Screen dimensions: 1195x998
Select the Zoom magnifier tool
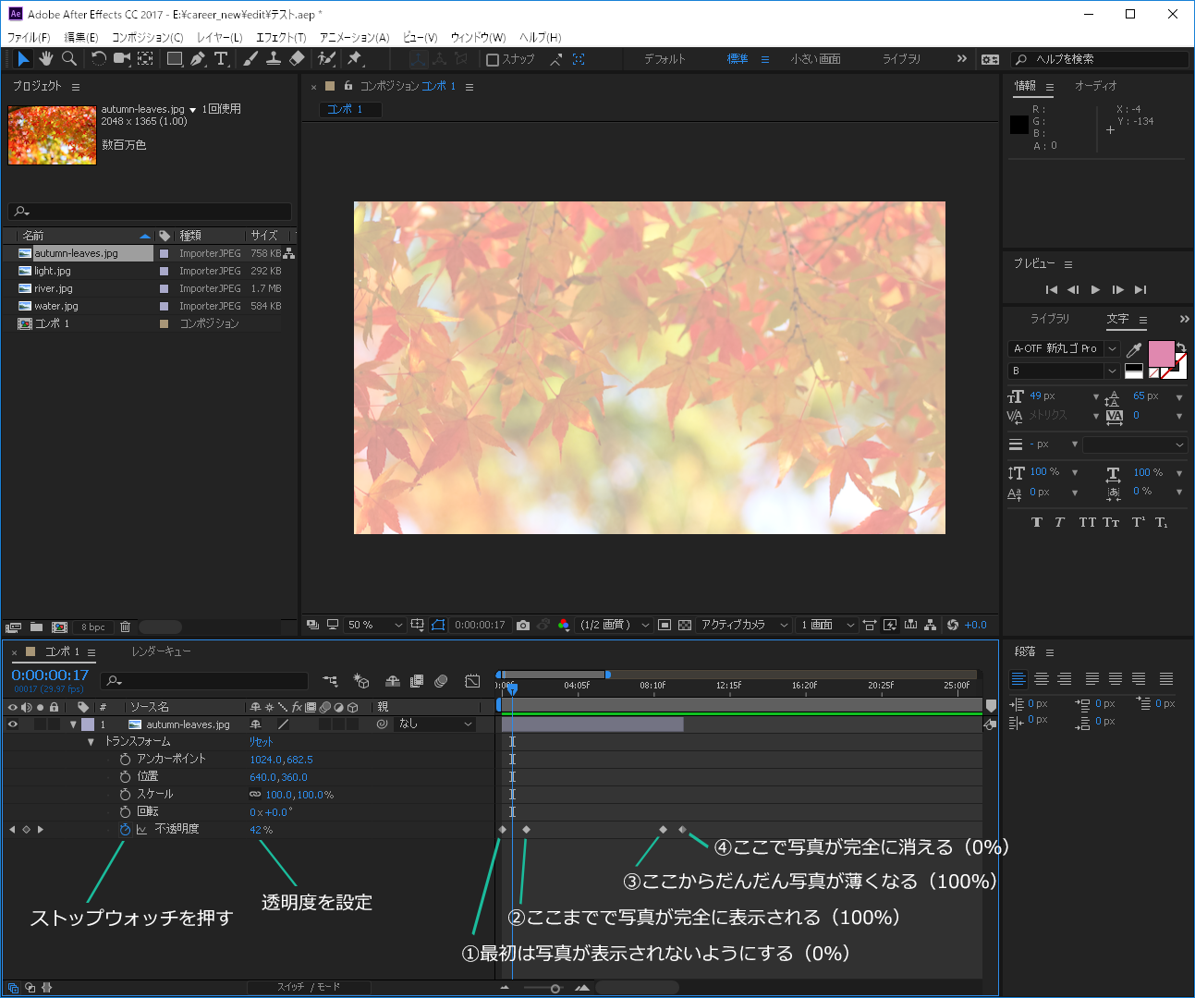click(x=69, y=59)
